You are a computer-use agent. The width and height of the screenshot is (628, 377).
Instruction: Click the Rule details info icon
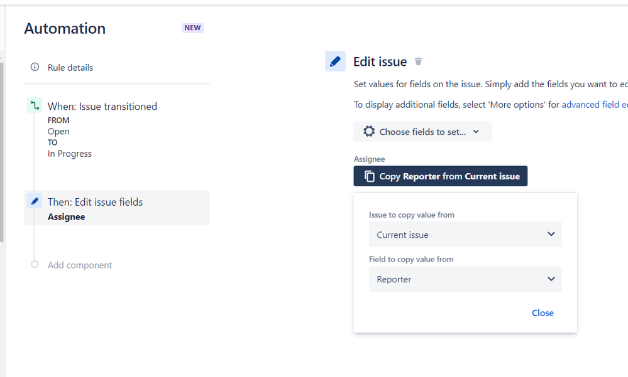[x=35, y=66]
